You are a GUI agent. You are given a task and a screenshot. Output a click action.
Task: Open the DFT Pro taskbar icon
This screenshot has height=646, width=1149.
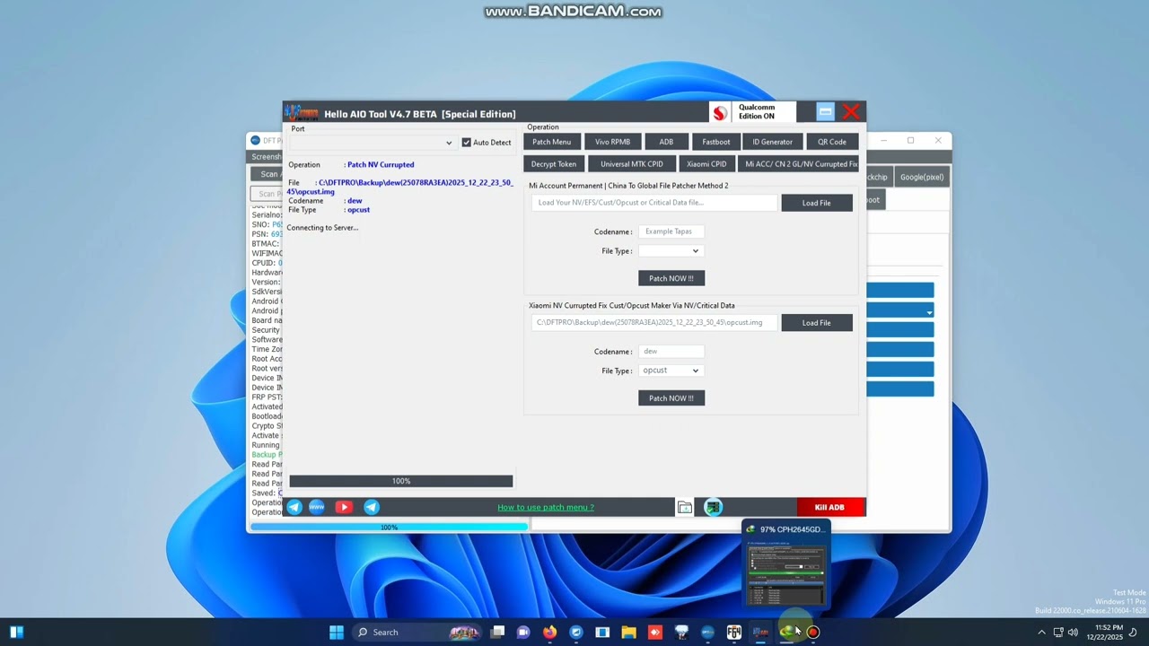pyautogui.click(x=707, y=632)
